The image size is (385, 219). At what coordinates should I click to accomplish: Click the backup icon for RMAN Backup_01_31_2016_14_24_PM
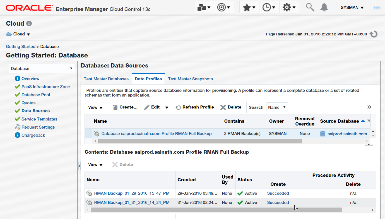(x=89, y=203)
